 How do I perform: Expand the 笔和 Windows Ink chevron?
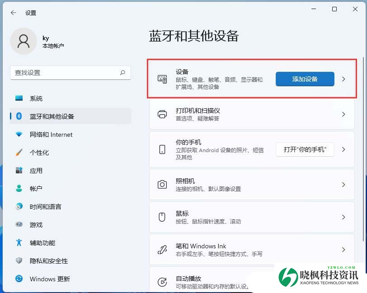click(x=343, y=250)
